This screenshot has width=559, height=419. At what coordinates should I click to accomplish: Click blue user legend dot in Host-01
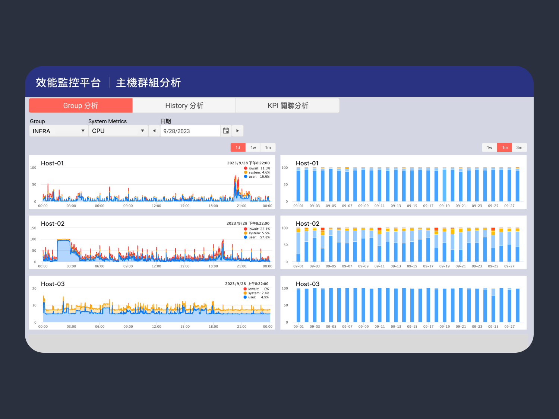click(x=246, y=177)
